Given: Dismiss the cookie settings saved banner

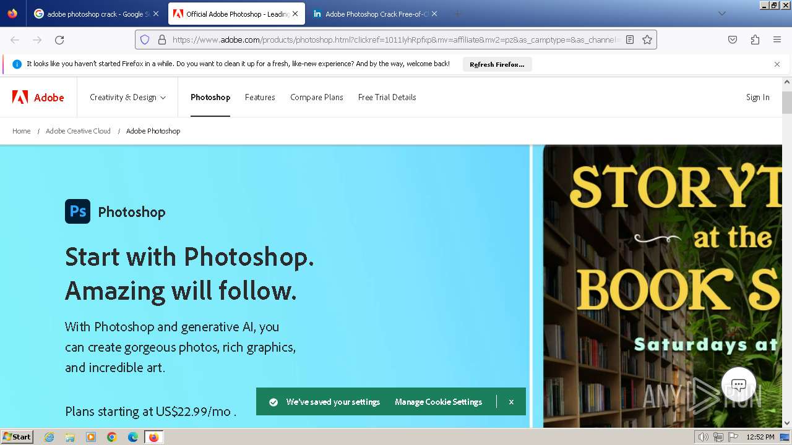Looking at the screenshot, I should 511,402.
